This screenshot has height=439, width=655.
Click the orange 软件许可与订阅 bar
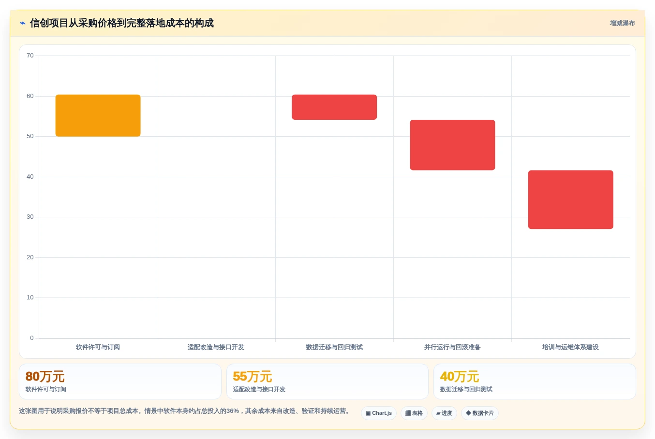pos(98,115)
